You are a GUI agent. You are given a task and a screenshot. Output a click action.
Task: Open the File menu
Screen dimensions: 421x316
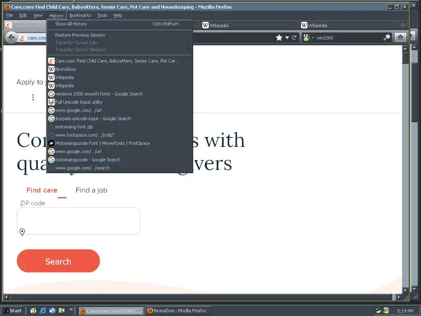(x=9, y=15)
